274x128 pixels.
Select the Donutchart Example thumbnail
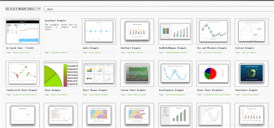(x=251, y=74)
